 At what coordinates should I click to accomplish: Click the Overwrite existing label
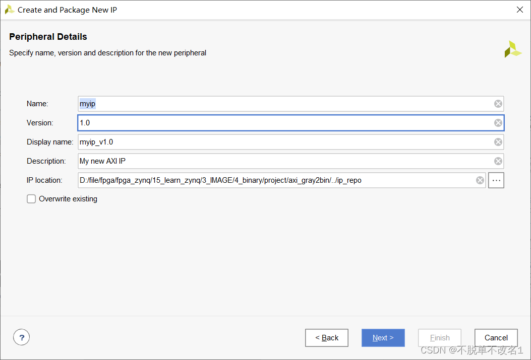click(x=68, y=199)
